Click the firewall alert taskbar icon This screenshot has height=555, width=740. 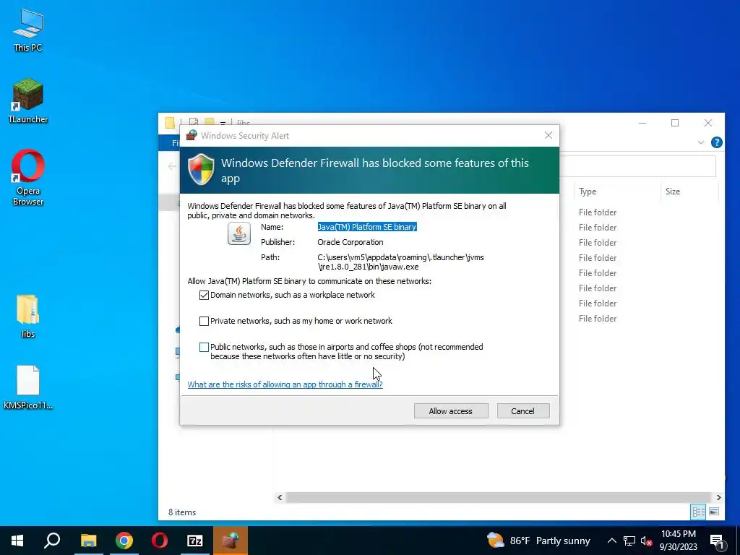231,541
